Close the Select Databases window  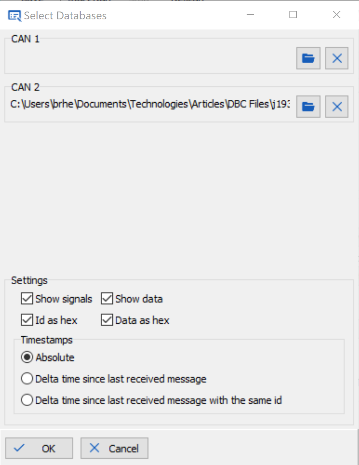tap(337, 15)
